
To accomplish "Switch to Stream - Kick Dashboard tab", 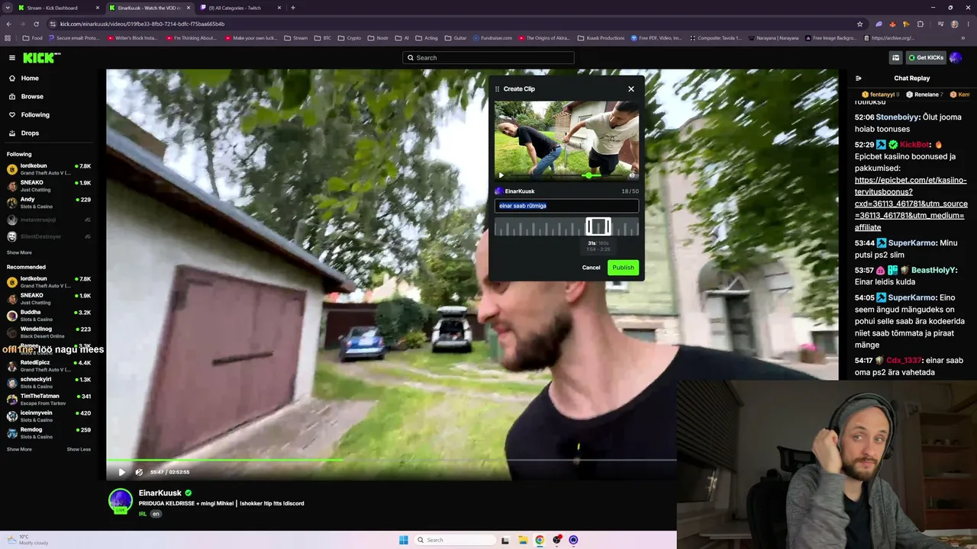I will click(x=57, y=8).
